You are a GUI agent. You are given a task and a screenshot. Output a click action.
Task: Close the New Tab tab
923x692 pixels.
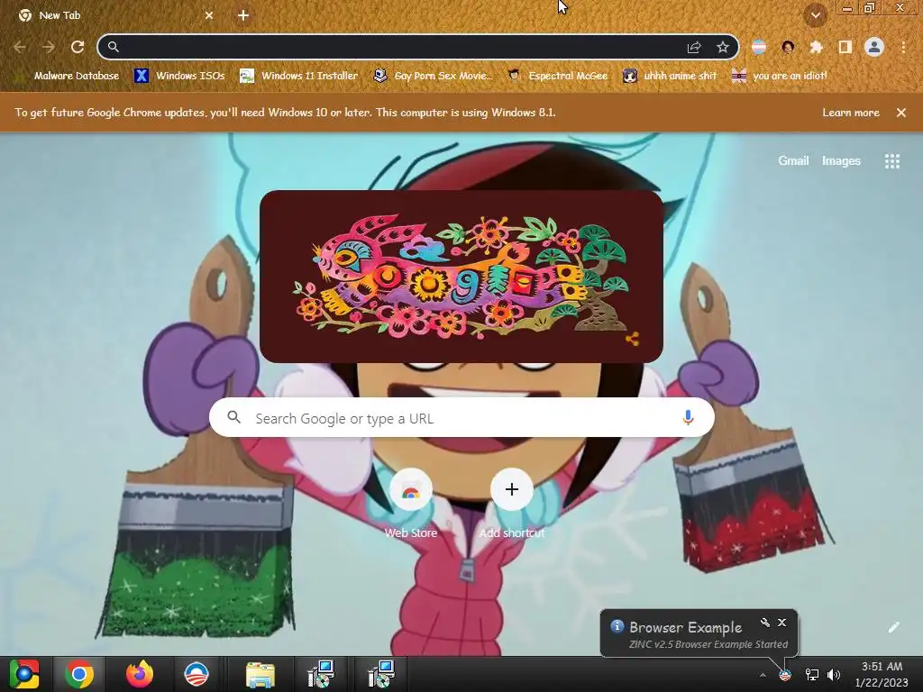(x=209, y=15)
